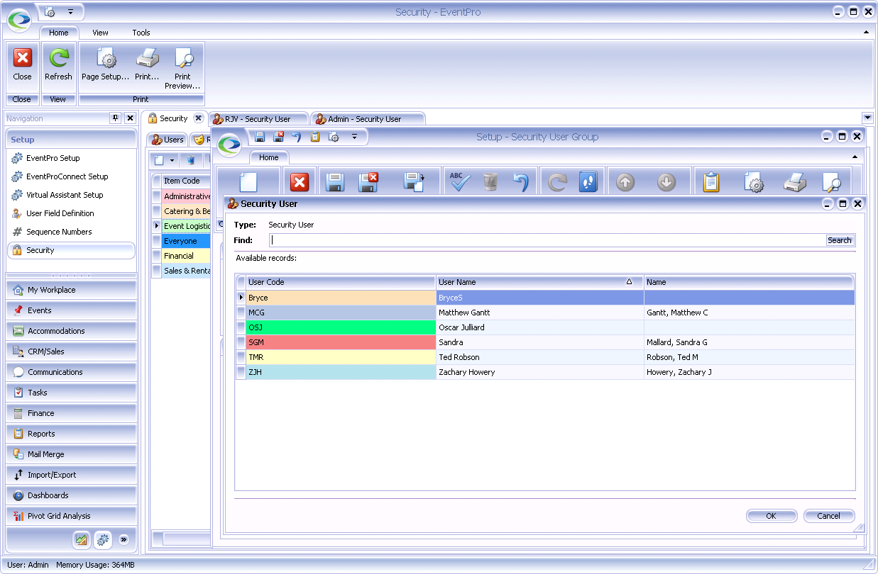The width and height of the screenshot is (878, 574).
Task: Select the Matthew Gantt user name cell
Action: [539, 313]
